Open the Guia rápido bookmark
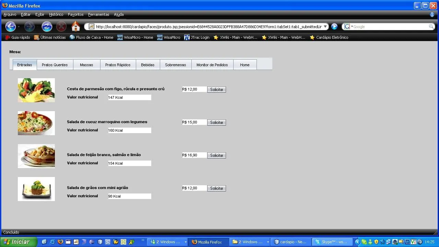This screenshot has width=439, height=247. click(x=17, y=37)
